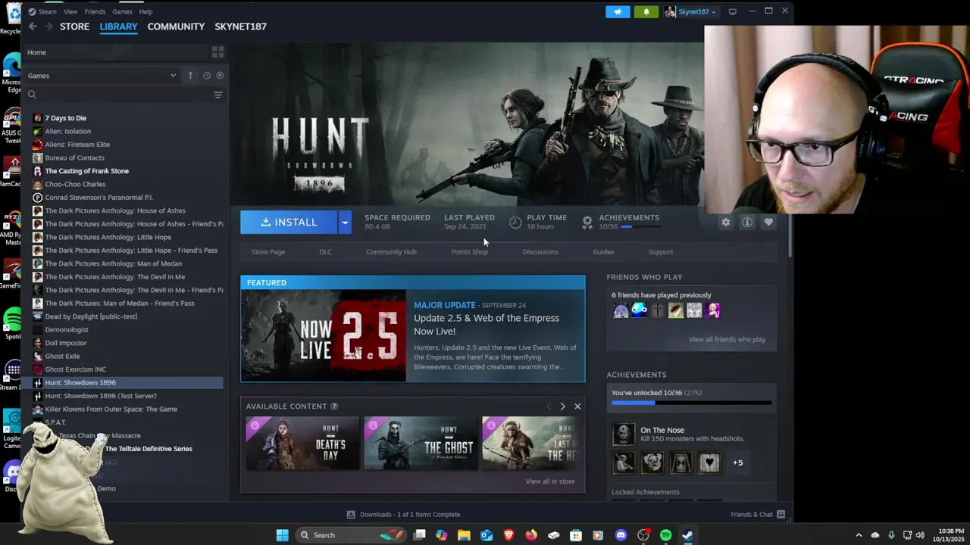Screen dimensions: 970x545
Task: Open the Update 2.5 featured news image
Action: (324, 335)
